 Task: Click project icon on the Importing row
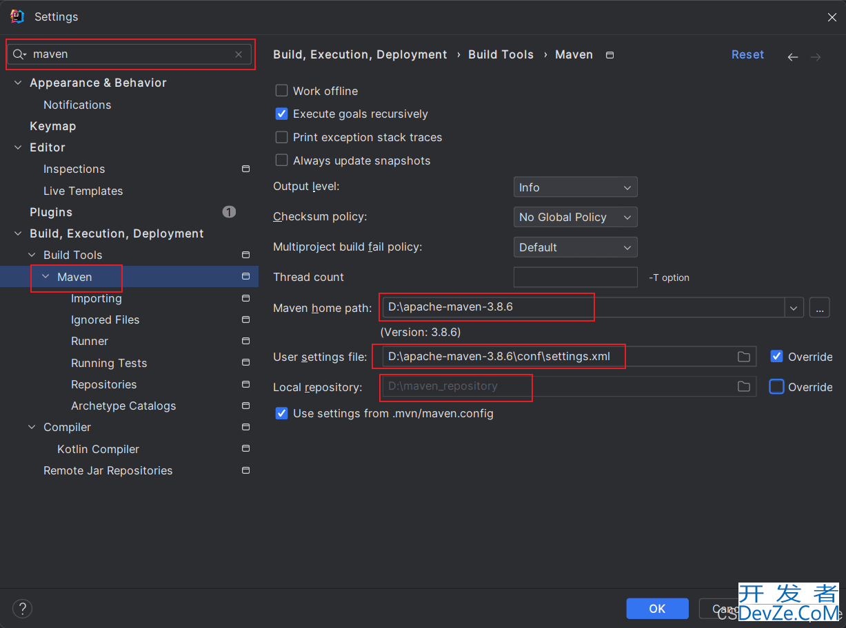(245, 298)
